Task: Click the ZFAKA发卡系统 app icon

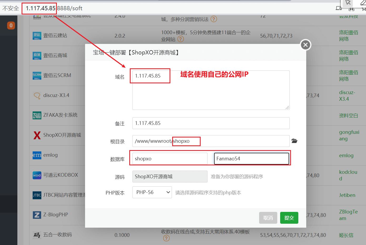Action: click(37, 115)
